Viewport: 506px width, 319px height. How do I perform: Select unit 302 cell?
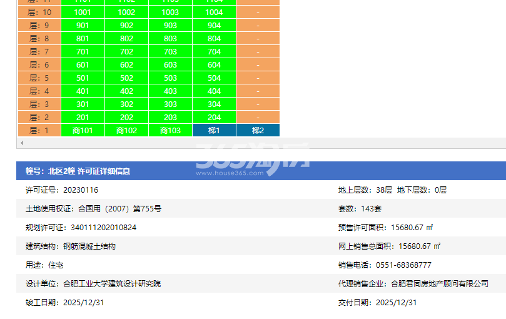point(126,104)
